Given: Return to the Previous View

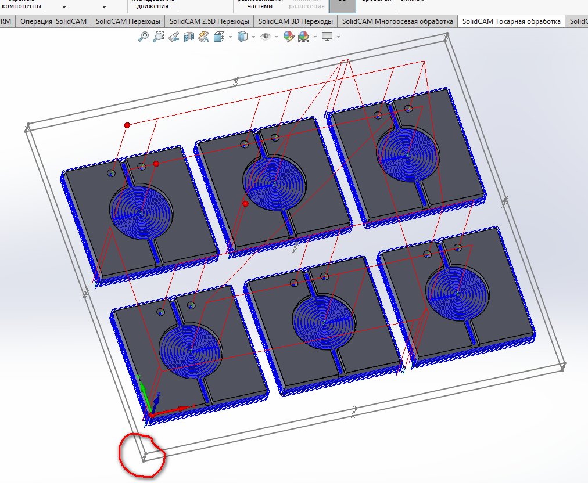Looking at the screenshot, I should pos(174,37).
